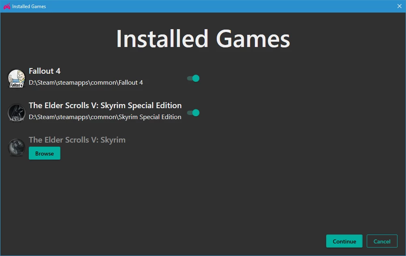
Task: Click the Skyrim Special Edition game icon
Action: [17, 113]
